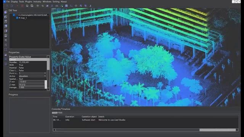Screen dimensions: 244x137
Task: Open the Industry menu
Action: click(37, 2)
